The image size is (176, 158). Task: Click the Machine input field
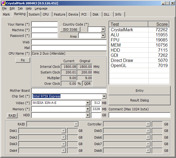click(45, 30)
